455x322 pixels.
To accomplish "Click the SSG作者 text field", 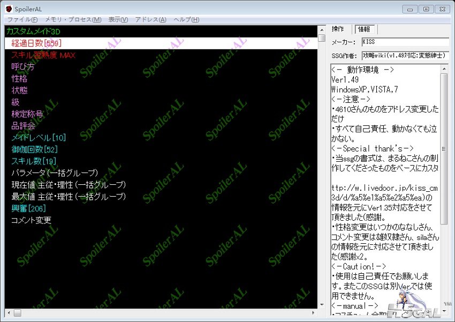I will click(404, 55).
